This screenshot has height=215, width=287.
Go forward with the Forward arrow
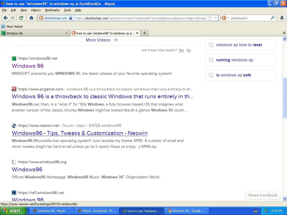click(12, 18)
